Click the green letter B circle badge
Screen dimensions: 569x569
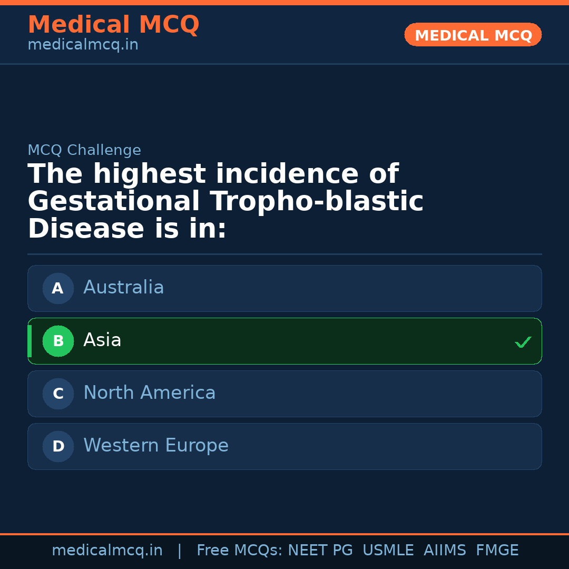[x=58, y=341]
